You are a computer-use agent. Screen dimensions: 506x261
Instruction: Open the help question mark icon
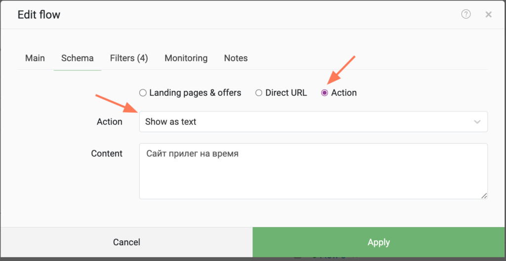click(465, 14)
